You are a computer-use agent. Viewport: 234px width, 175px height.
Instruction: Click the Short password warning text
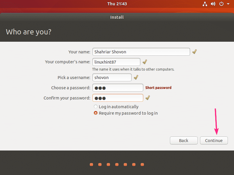pyautogui.click(x=158, y=88)
